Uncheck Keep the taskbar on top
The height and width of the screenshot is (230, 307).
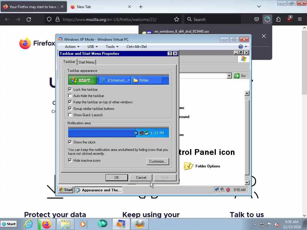pyautogui.click(x=70, y=102)
